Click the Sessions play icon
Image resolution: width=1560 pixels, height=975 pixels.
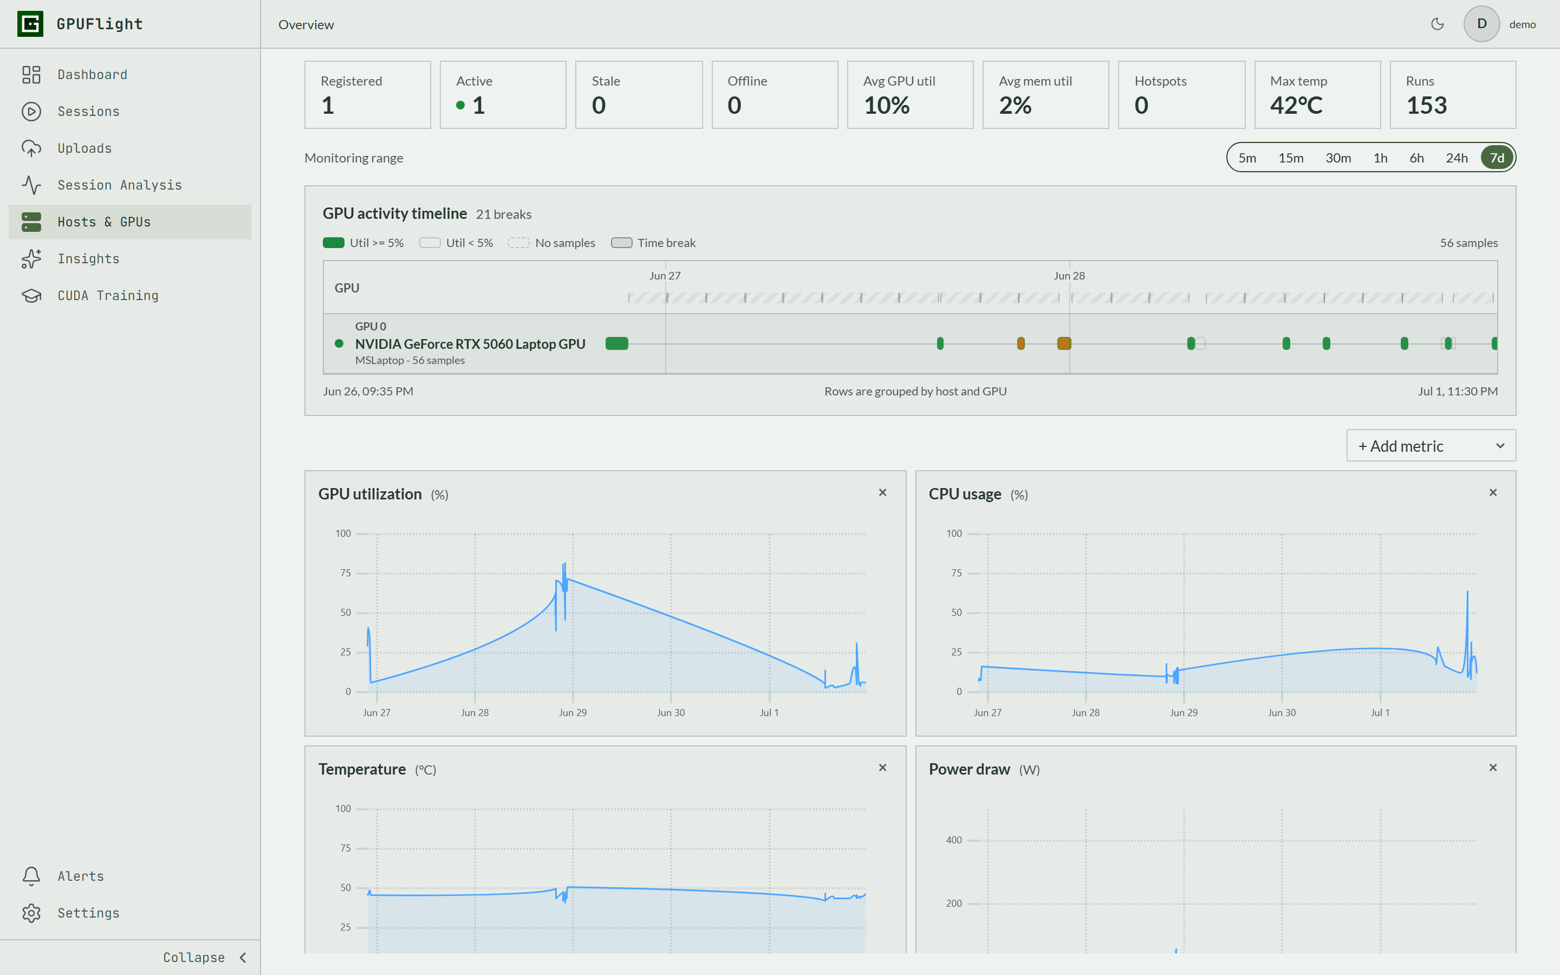tap(31, 112)
